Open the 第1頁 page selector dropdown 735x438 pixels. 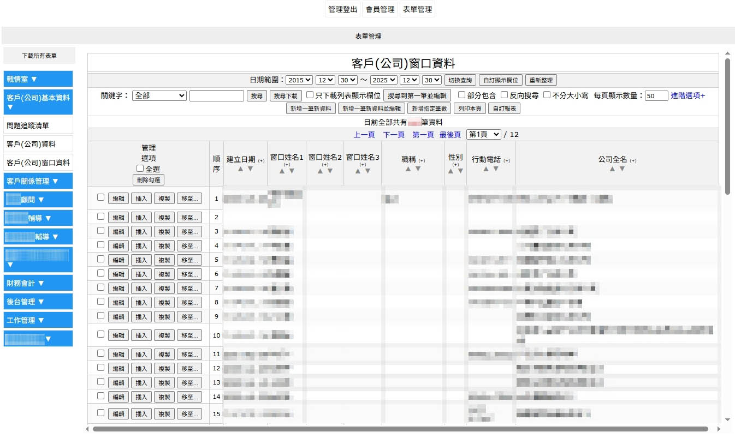483,134
